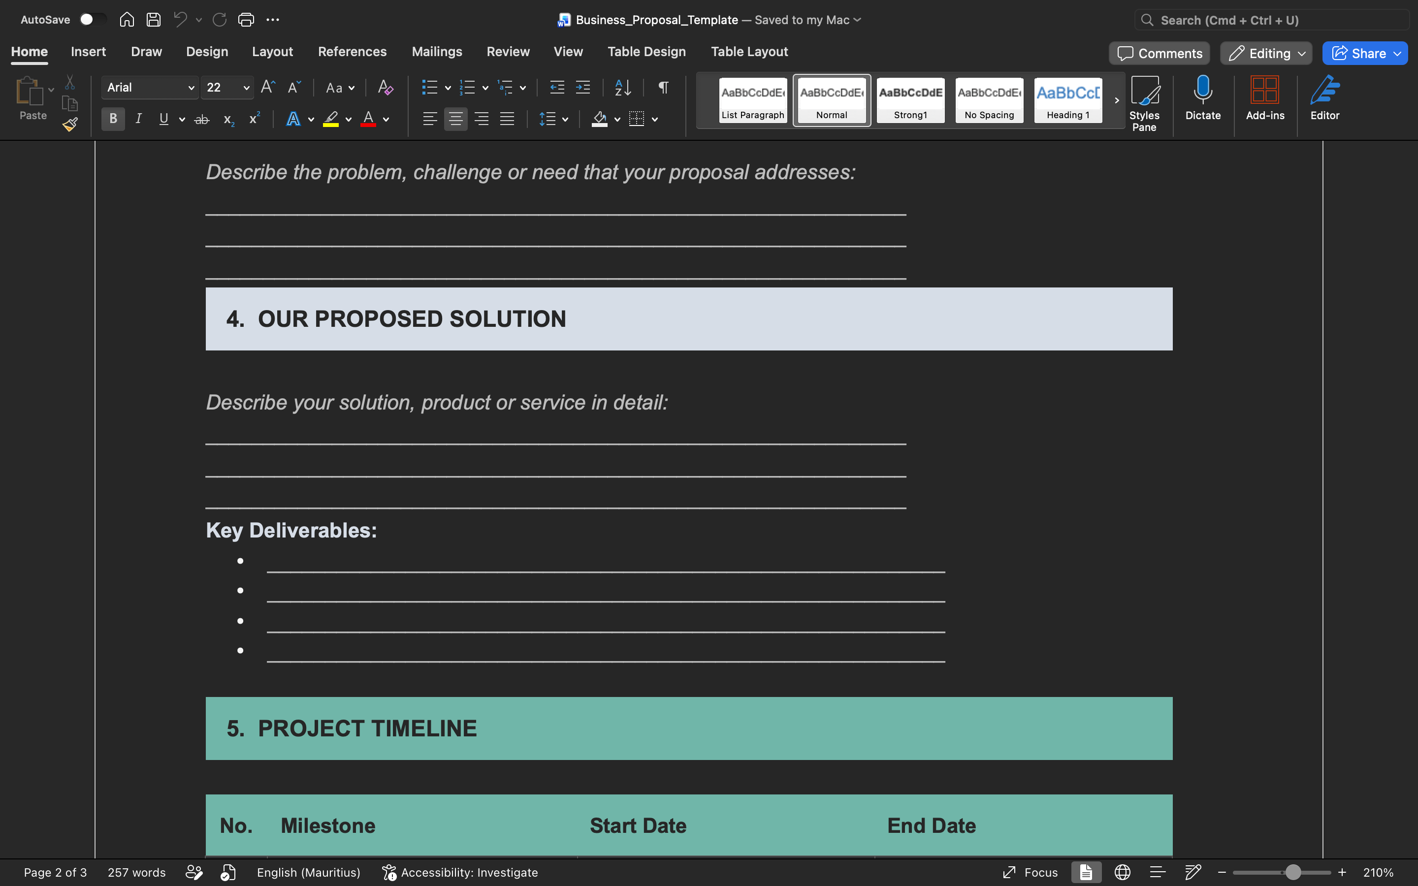Click the zoom slider handle
Screen dimensions: 1418x886
(1292, 873)
